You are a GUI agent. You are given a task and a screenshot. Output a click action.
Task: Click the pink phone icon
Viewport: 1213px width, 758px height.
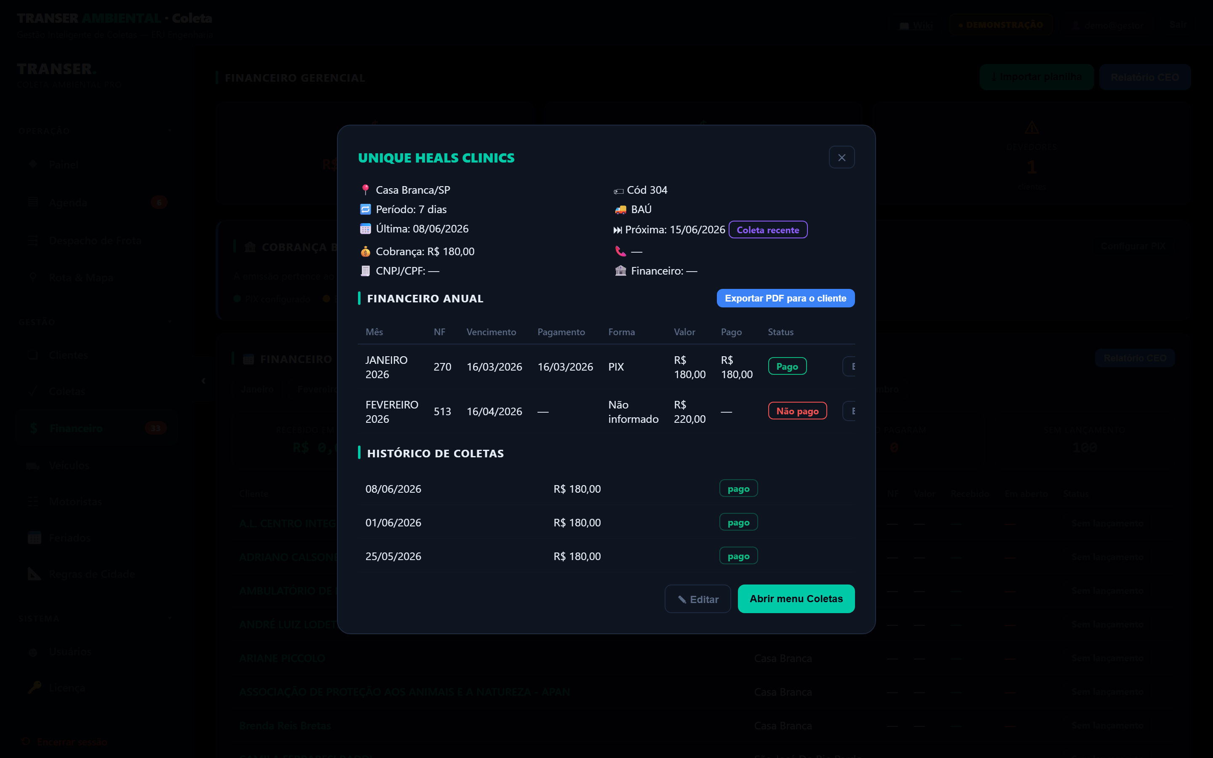(x=620, y=251)
